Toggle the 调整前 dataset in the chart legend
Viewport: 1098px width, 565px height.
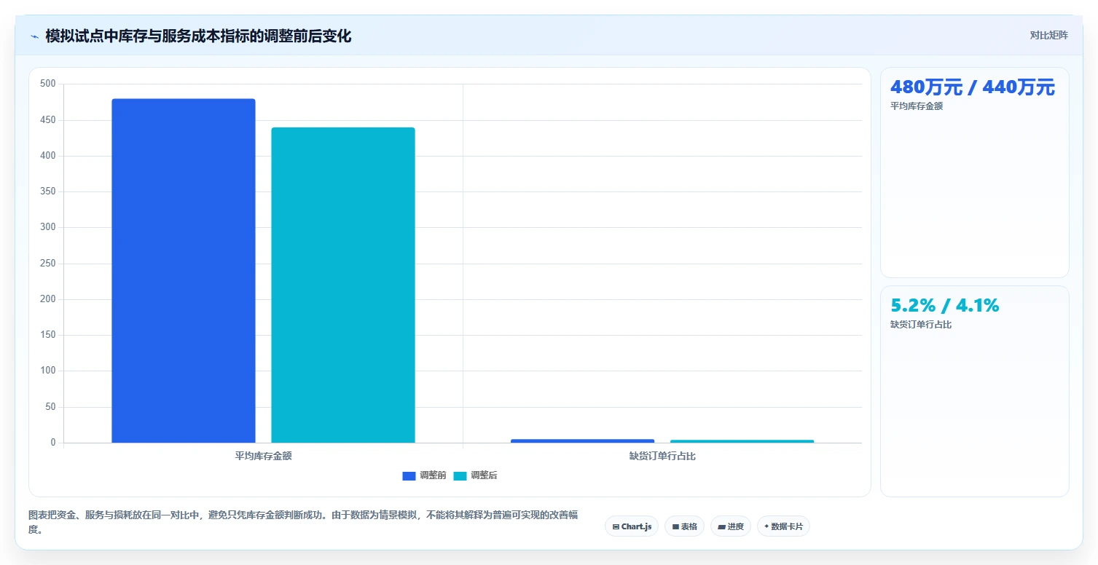[x=424, y=475]
